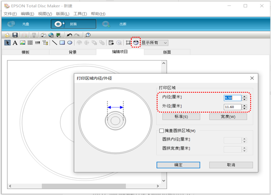Select the Insert image tool

(x=23, y=43)
